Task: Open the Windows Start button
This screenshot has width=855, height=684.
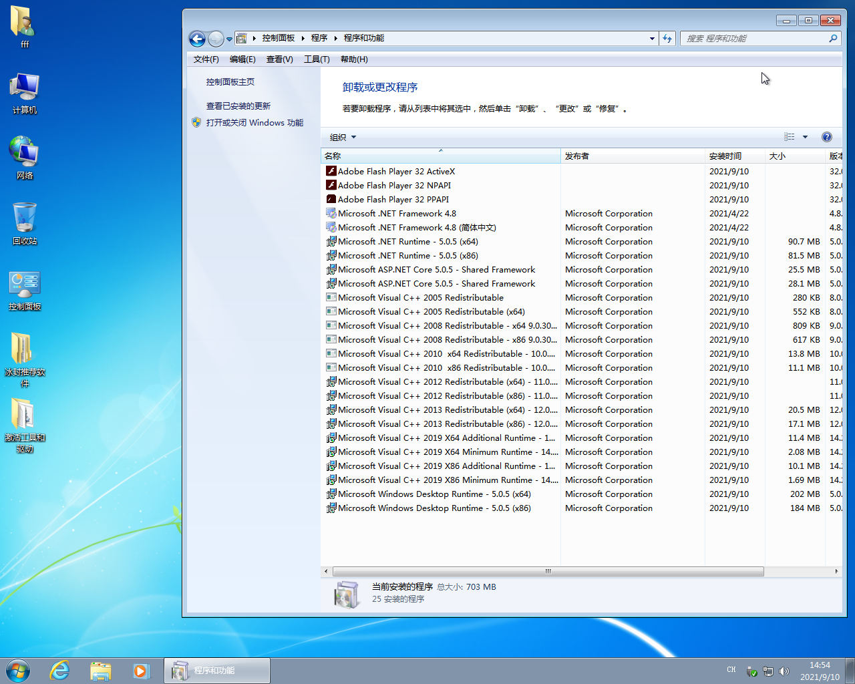Action: tap(18, 670)
